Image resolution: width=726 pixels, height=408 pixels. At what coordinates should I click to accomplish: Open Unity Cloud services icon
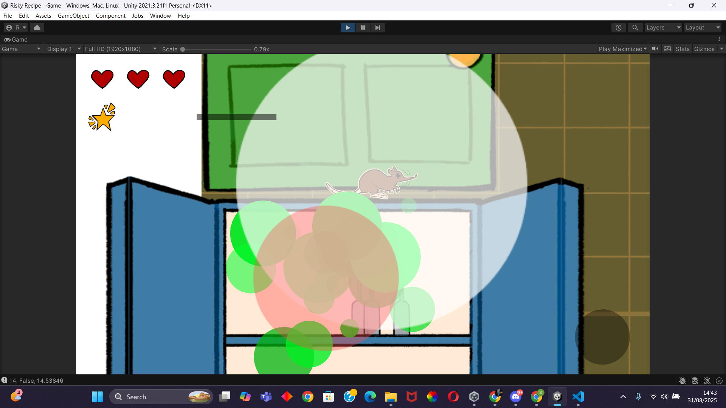[37, 28]
